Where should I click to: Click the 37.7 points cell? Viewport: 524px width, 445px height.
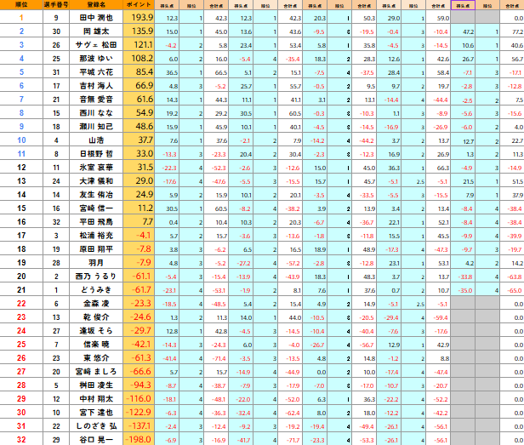click(139, 140)
